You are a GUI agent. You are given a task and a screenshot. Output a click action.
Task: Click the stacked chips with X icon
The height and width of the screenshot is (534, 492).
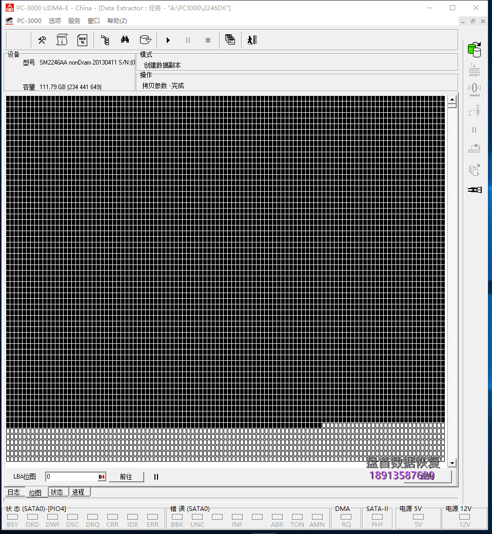(474, 170)
